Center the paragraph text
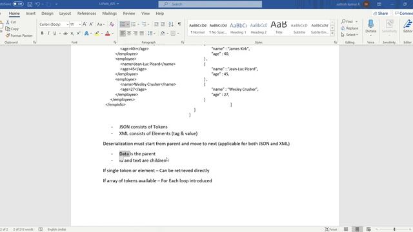This screenshot has height=232, width=413. pyautogui.click(x=129, y=34)
